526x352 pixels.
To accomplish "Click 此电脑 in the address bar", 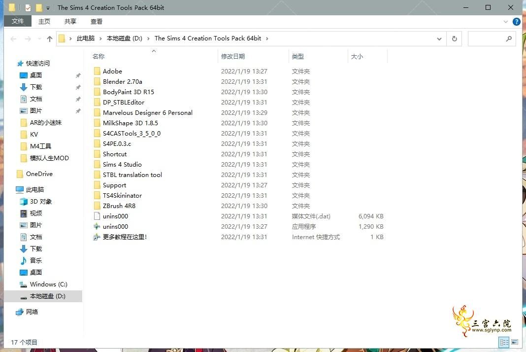I will (86, 38).
